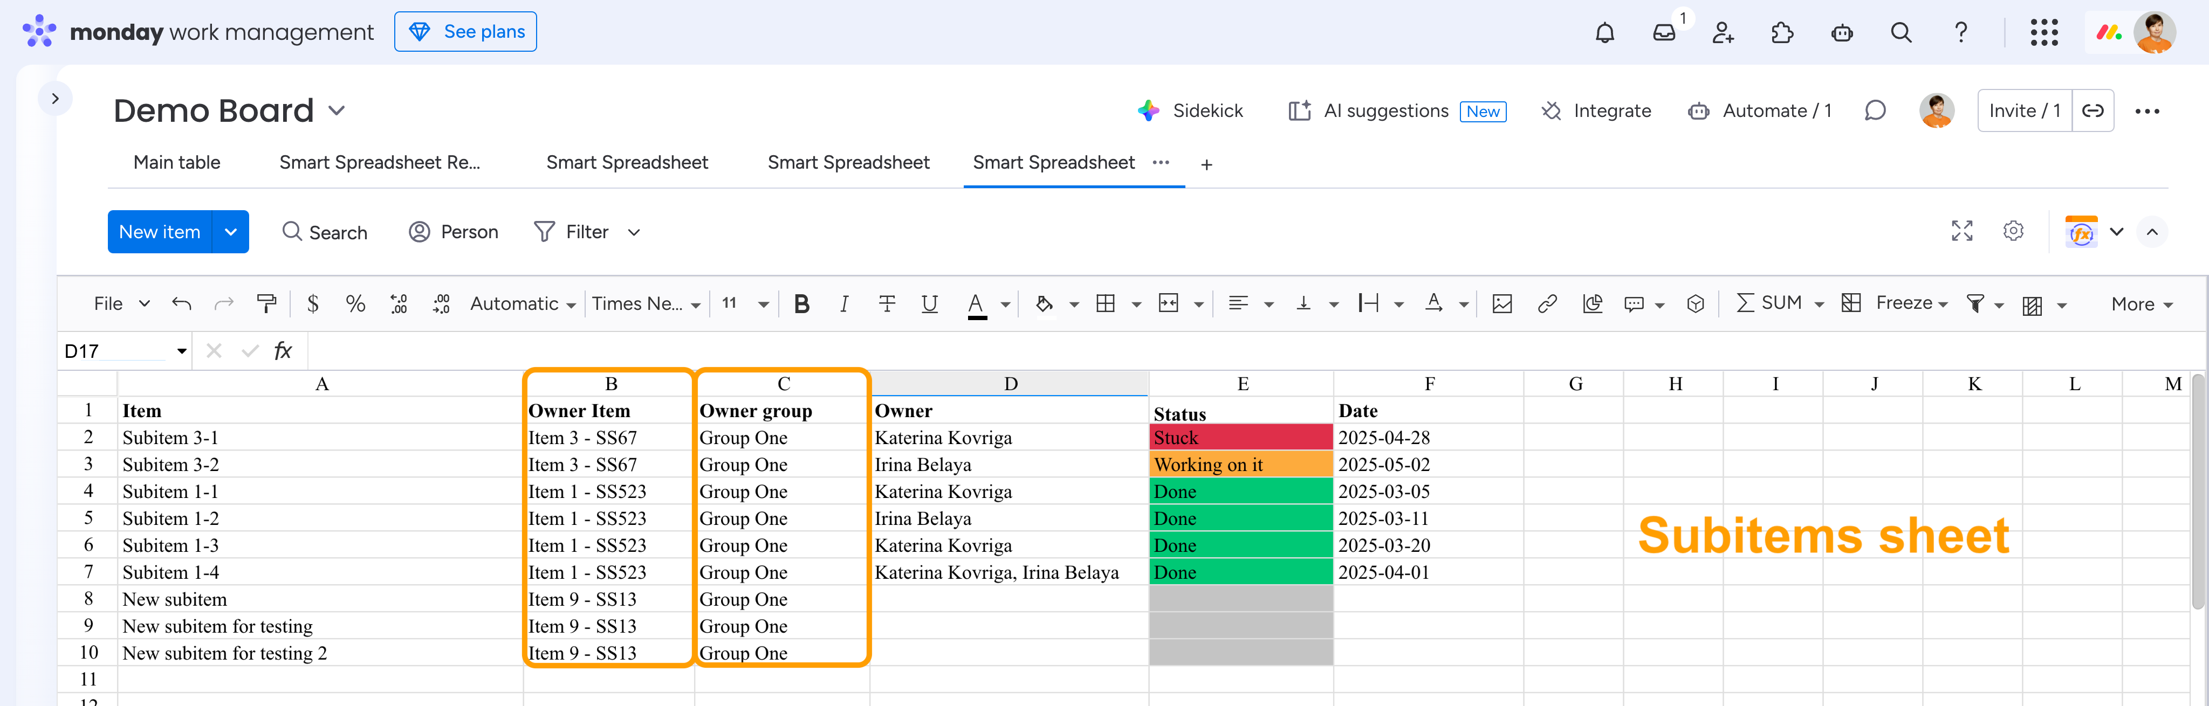This screenshot has height=706, width=2209.
Task: Click the New item button
Action: click(x=160, y=231)
